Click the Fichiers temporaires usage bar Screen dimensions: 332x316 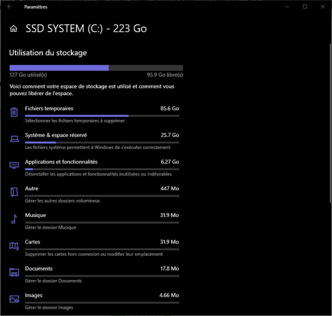click(102, 116)
